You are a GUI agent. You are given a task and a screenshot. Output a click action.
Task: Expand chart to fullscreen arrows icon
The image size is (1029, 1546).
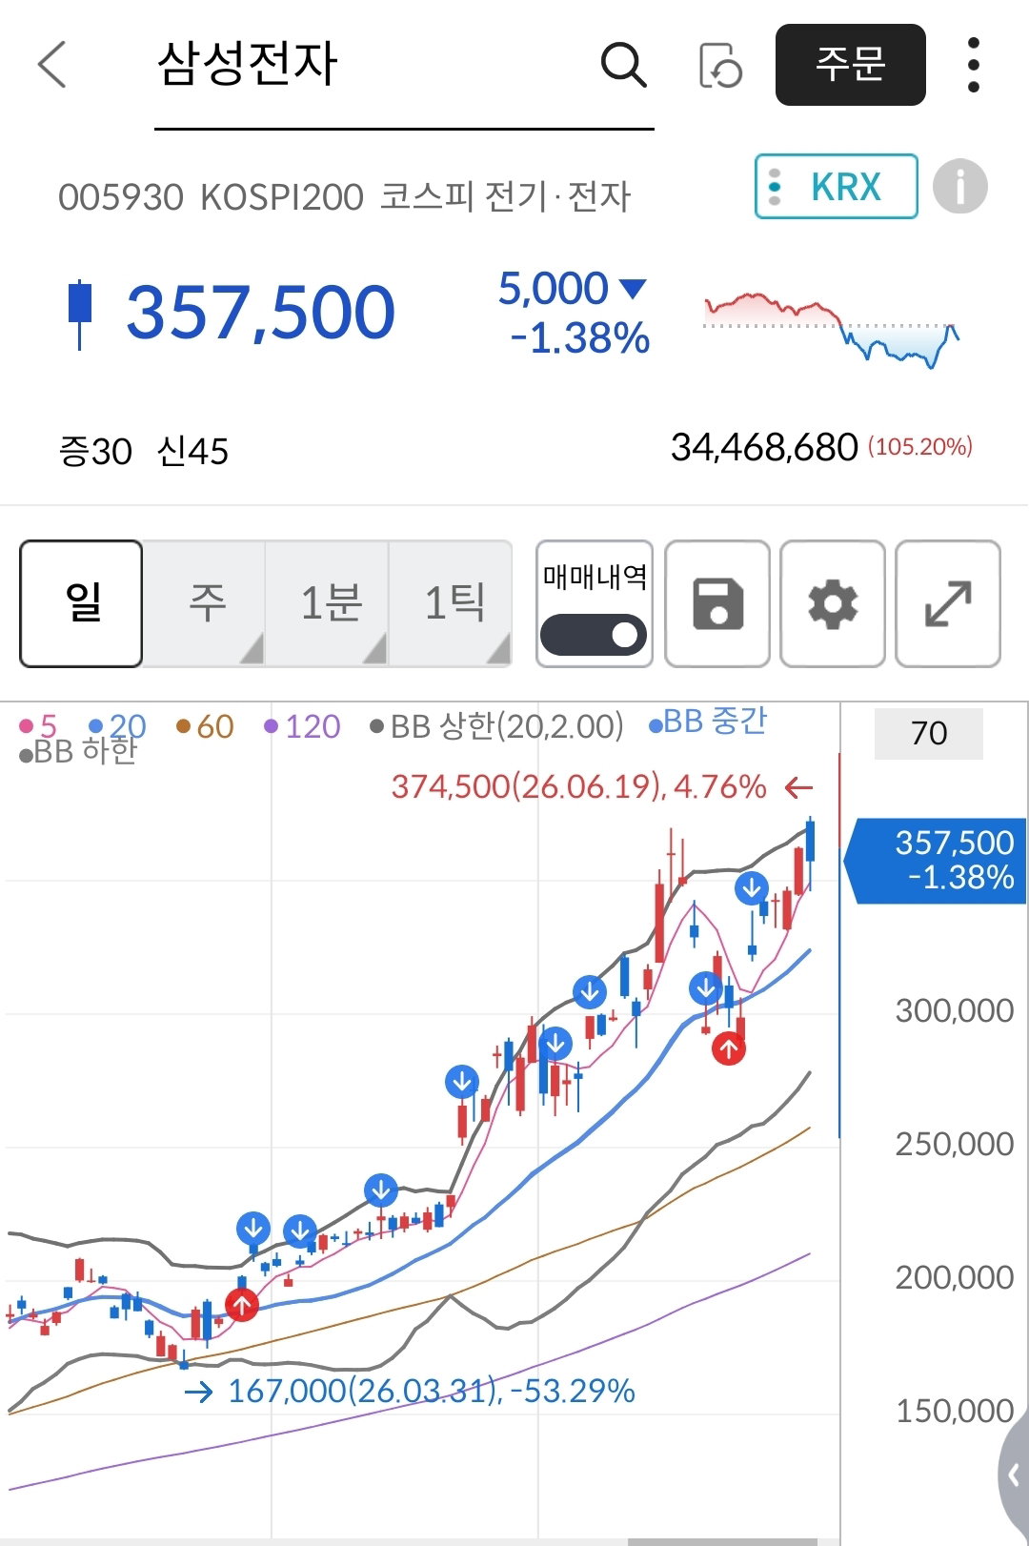(948, 603)
